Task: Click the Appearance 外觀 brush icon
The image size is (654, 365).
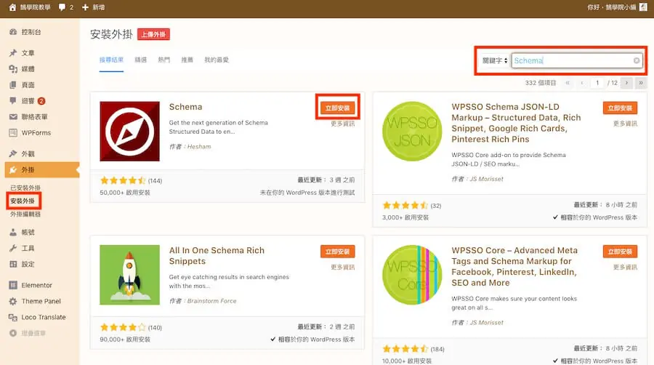Action: click(13, 153)
